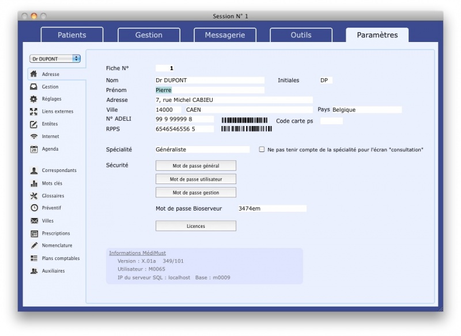The height and width of the screenshot is (336, 461).
Task: Click the Mots clés bar chart icon
Action: pyautogui.click(x=34, y=184)
